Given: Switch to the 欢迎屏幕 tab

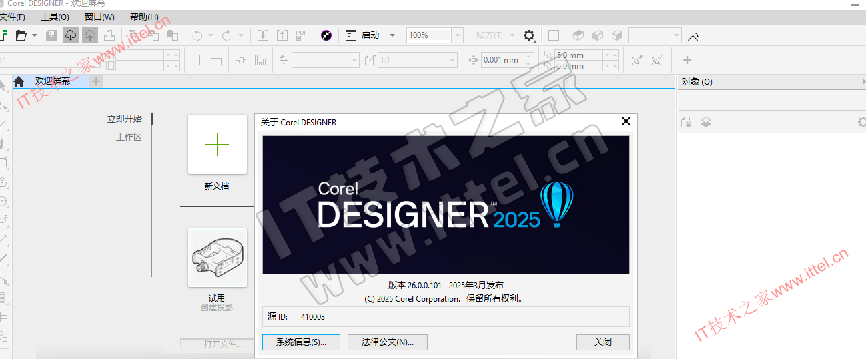Looking at the screenshot, I should [x=53, y=81].
